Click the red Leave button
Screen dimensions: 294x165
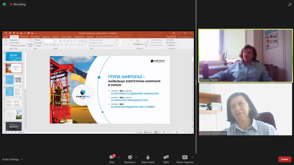(x=284, y=159)
